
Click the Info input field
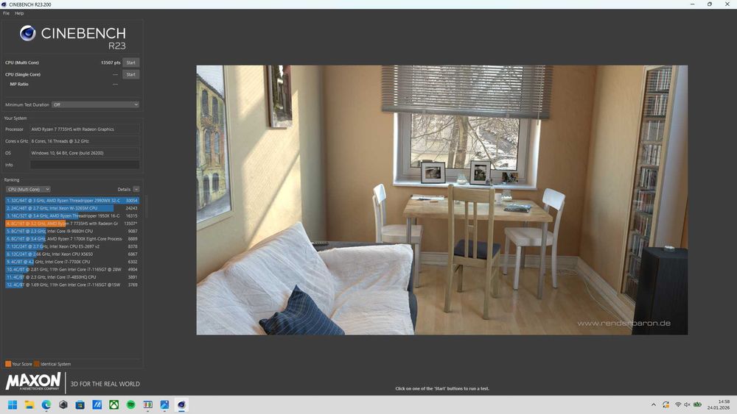pos(85,165)
